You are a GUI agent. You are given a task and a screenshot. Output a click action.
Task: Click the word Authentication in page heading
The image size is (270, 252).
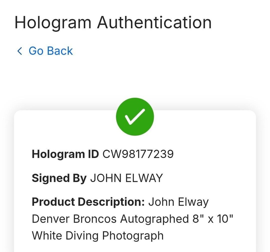(154, 22)
